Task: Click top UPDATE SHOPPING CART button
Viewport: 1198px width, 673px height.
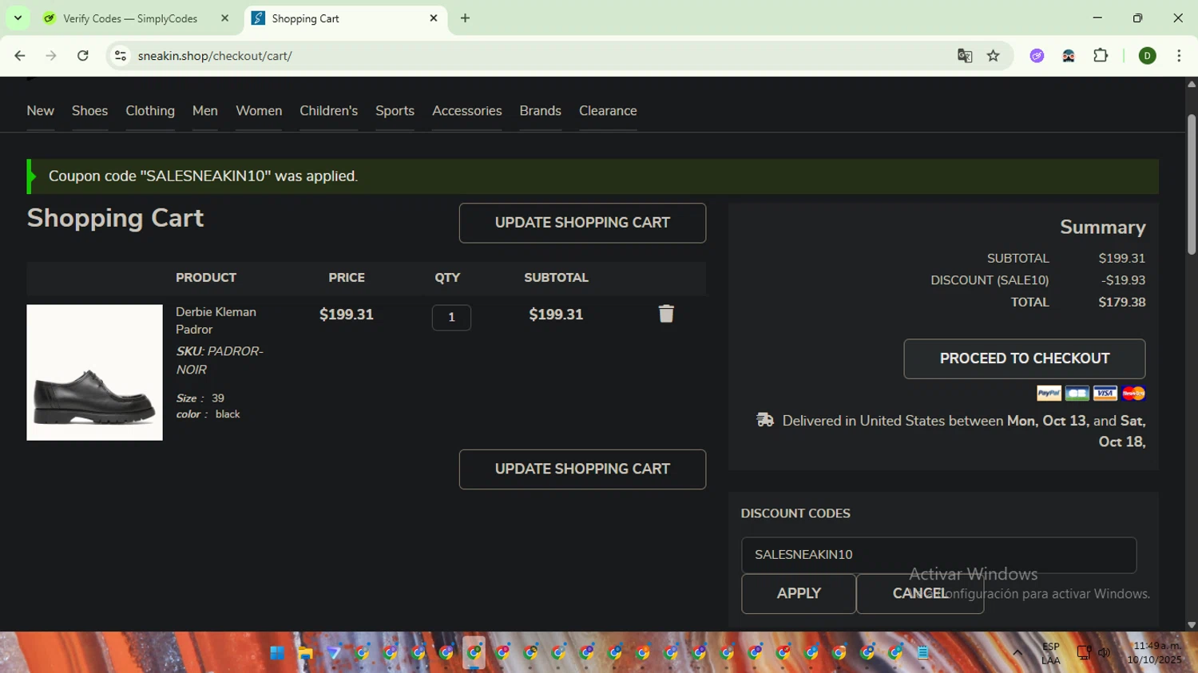Action: [x=582, y=223]
